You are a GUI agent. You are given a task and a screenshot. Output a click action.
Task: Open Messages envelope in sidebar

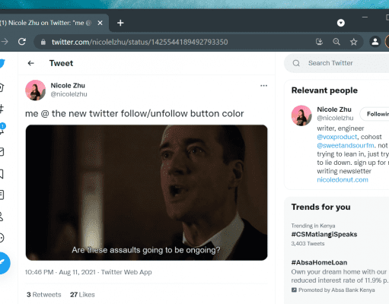coord(2,151)
